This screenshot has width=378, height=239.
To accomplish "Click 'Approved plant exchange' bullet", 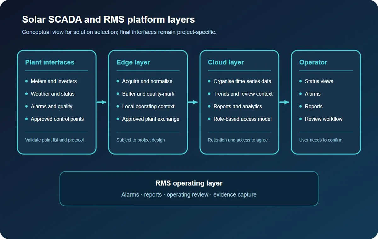I will click(151, 119).
